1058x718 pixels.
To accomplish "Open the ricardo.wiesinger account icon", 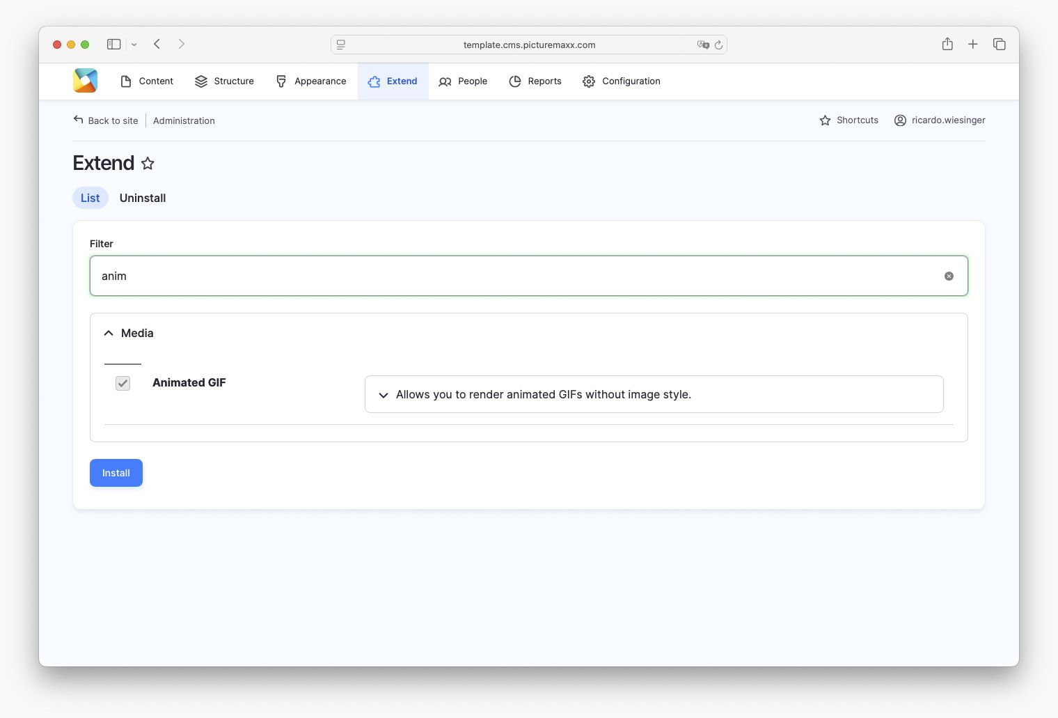I will (x=900, y=120).
